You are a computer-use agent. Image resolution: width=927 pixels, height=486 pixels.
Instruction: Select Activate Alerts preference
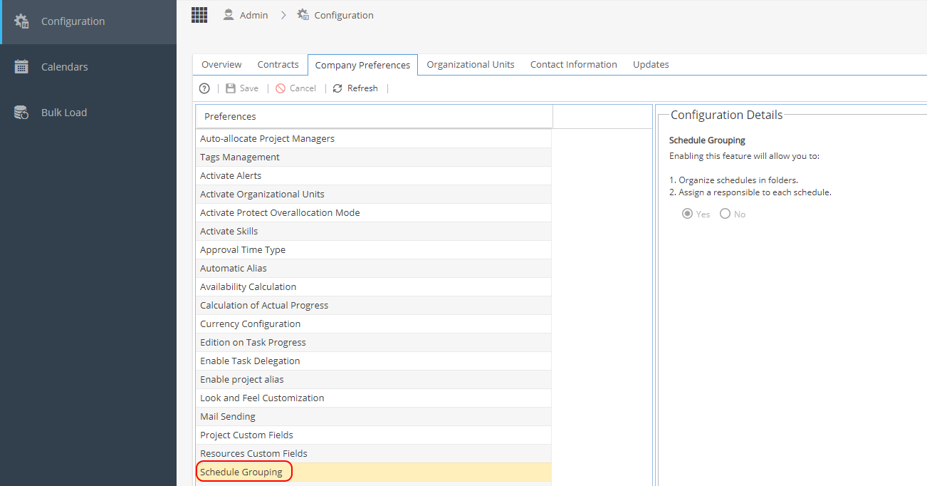pyautogui.click(x=373, y=176)
